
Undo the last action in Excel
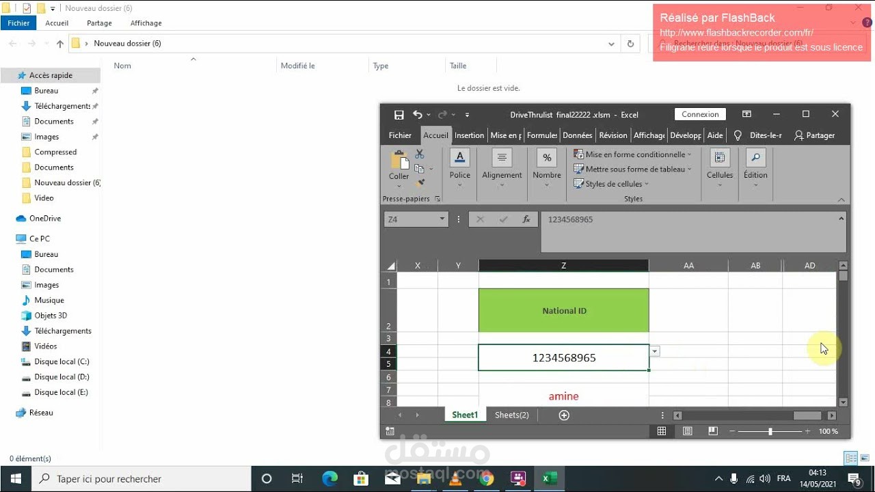[418, 115]
